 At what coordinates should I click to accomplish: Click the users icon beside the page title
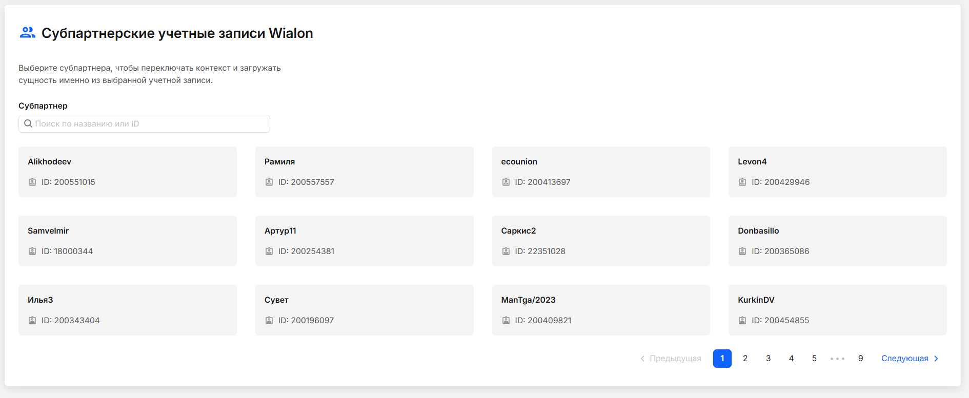pyautogui.click(x=27, y=33)
